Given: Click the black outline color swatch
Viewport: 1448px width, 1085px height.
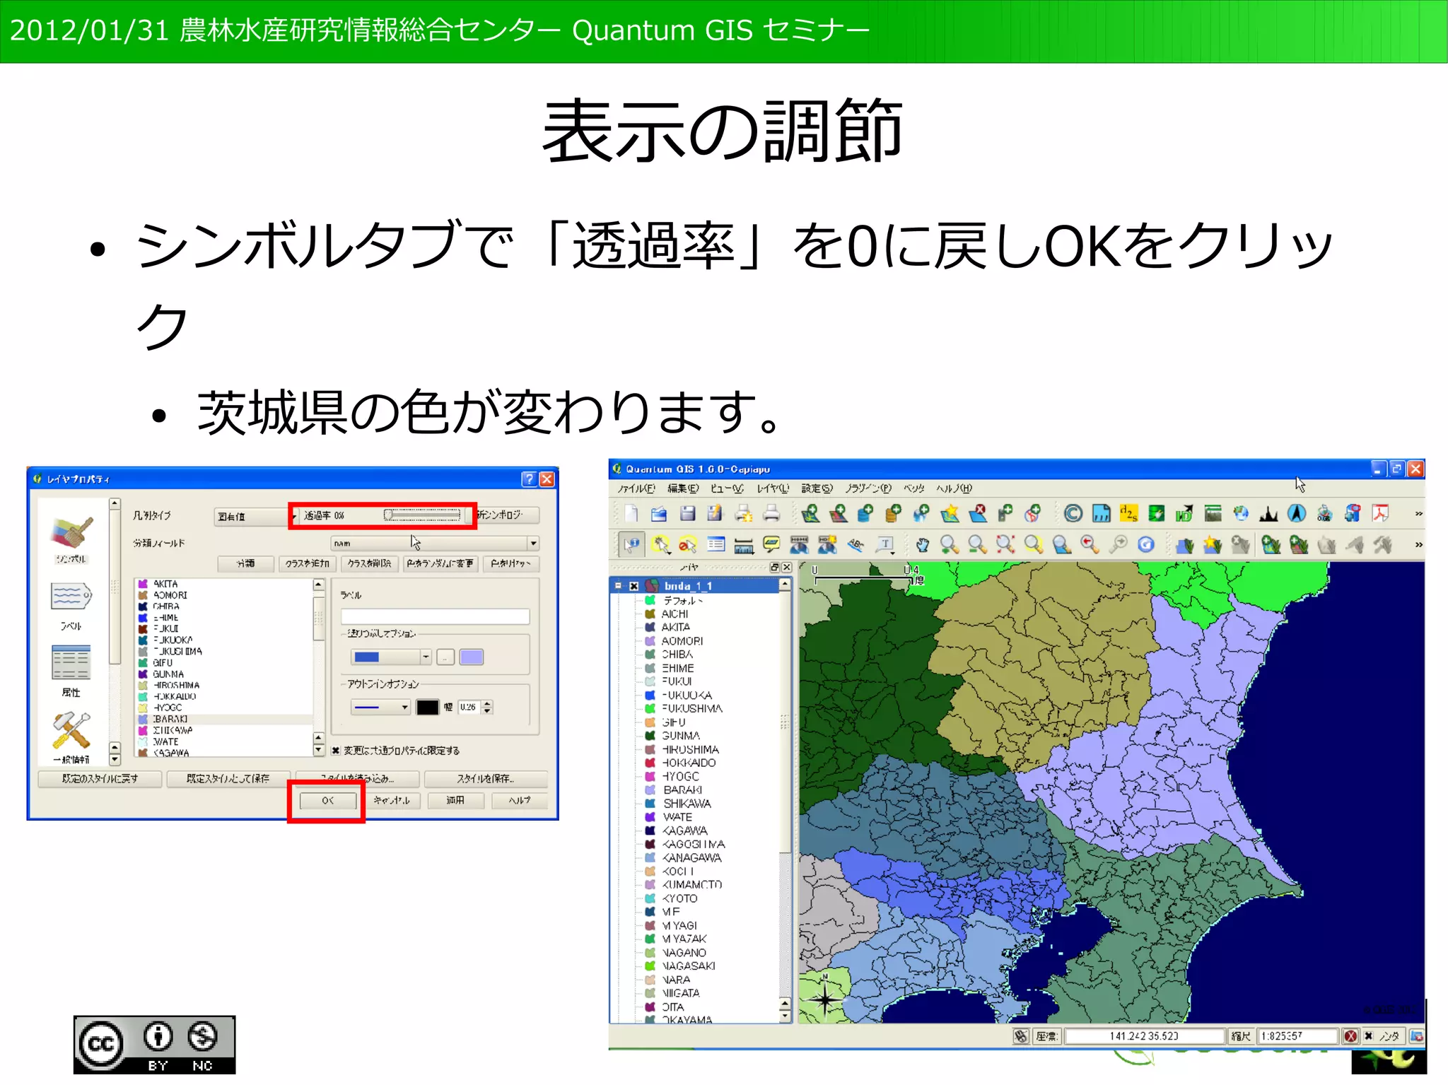Looking at the screenshot, I should 428,708.
